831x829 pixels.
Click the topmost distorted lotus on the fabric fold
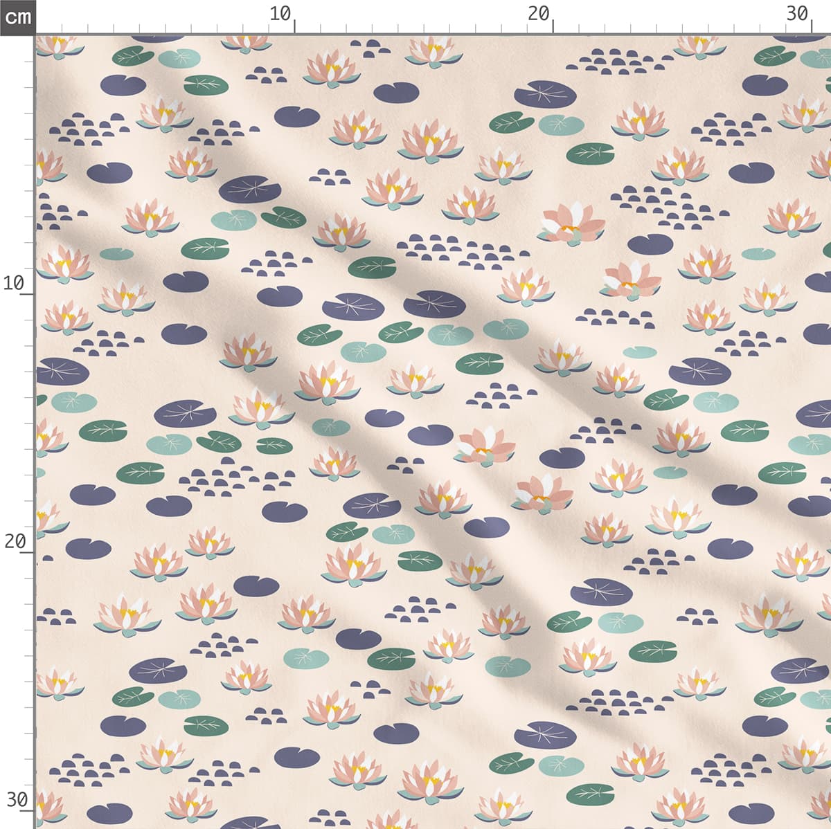[x=570, y=223]
